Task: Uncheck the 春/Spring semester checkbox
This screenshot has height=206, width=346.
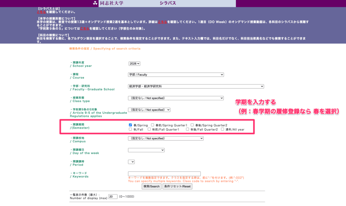Action: click(130, 125)
